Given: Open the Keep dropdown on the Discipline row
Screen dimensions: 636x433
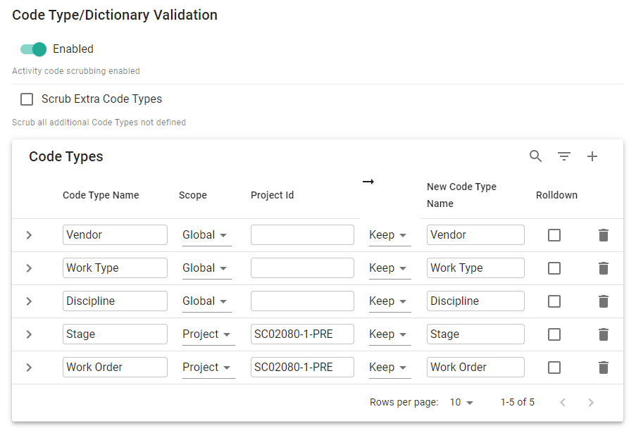Looking at the screenshot, I should click(389, 301).
